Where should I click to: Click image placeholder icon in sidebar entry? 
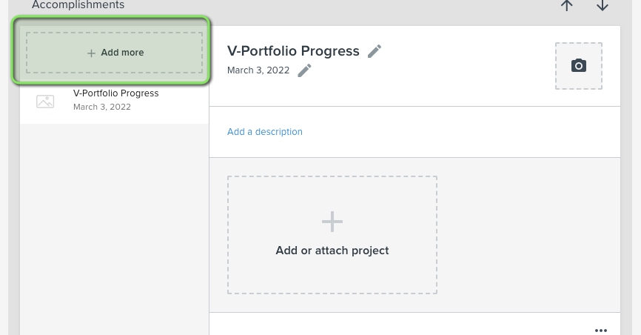(45, 101)
